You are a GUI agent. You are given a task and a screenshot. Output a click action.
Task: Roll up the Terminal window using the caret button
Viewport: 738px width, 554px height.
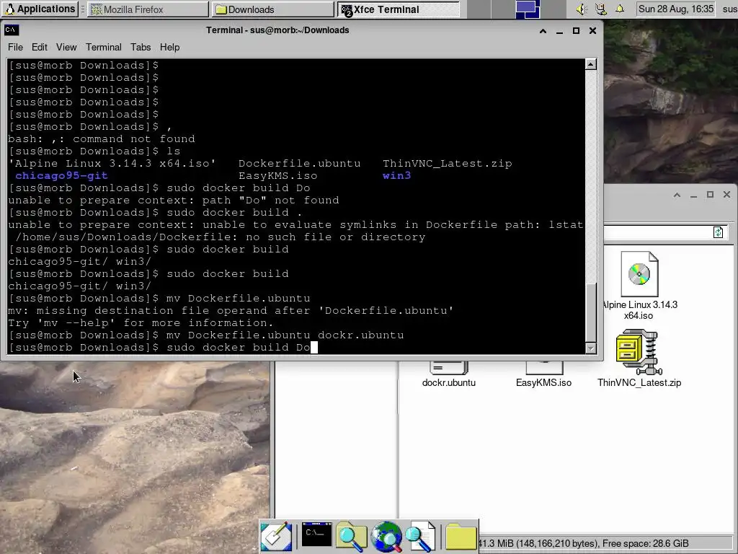pyautogui.click(x=543, y=30)
